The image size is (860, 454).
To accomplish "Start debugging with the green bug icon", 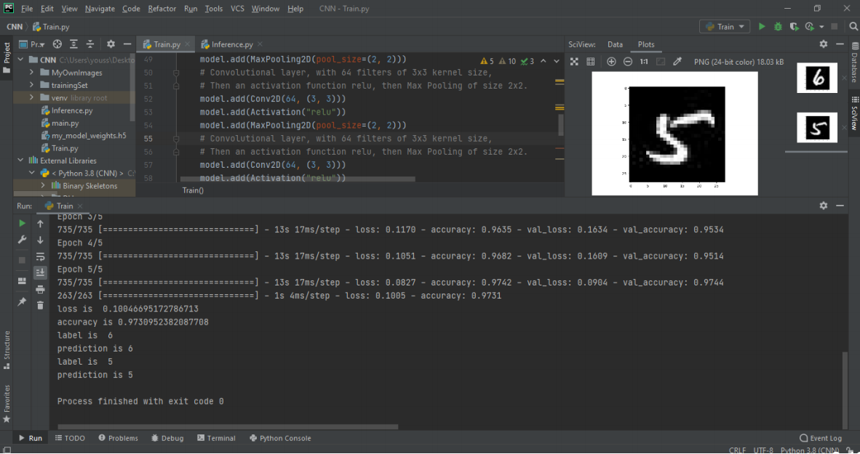I will (x=778, y=26).
